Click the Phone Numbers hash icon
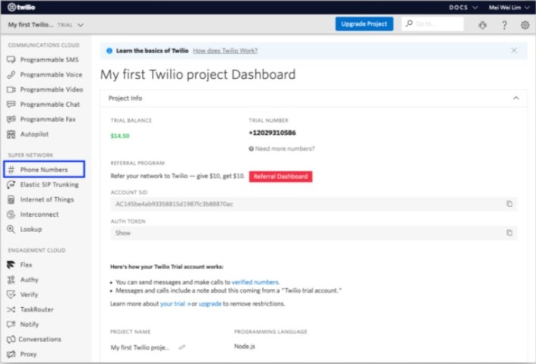 pyautogui.click(x=11, y=170)
